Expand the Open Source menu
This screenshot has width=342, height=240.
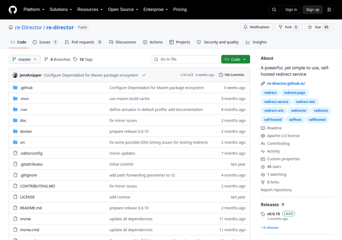pyautogui.click(x=123, y=10)
